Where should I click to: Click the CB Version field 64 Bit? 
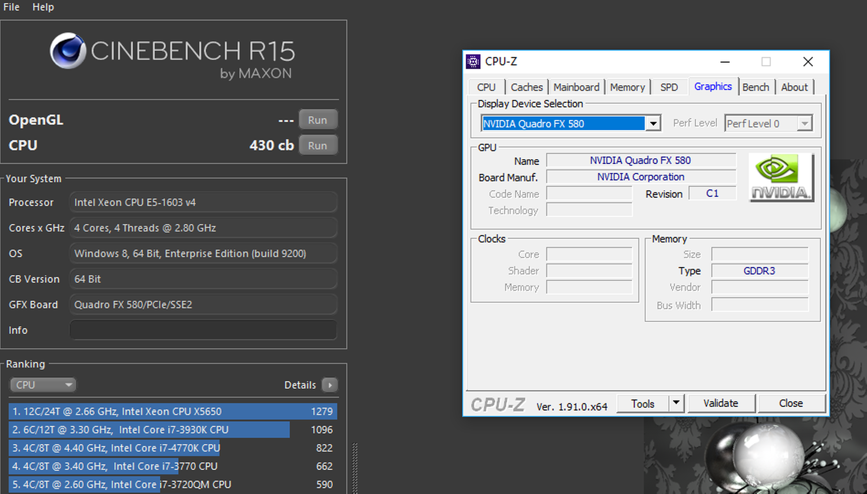point(203,279)
